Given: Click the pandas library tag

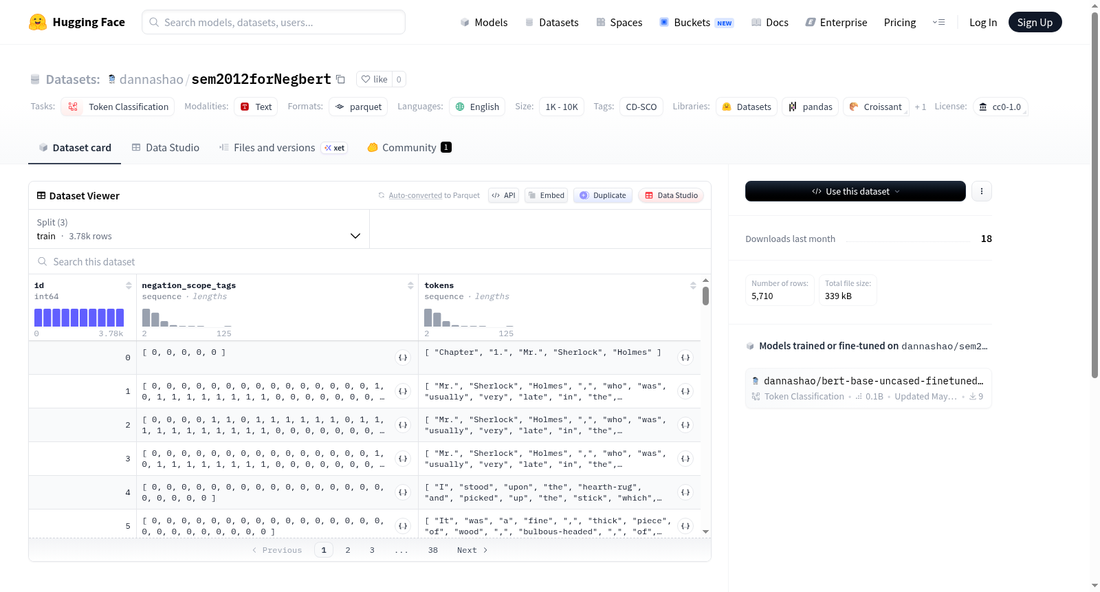Looking at the screenshot, I should coord(810,107).
